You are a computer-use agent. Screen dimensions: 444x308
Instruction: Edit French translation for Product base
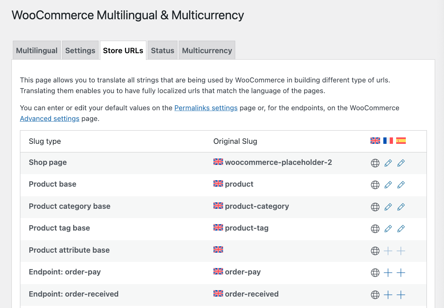tap(388, 185)
